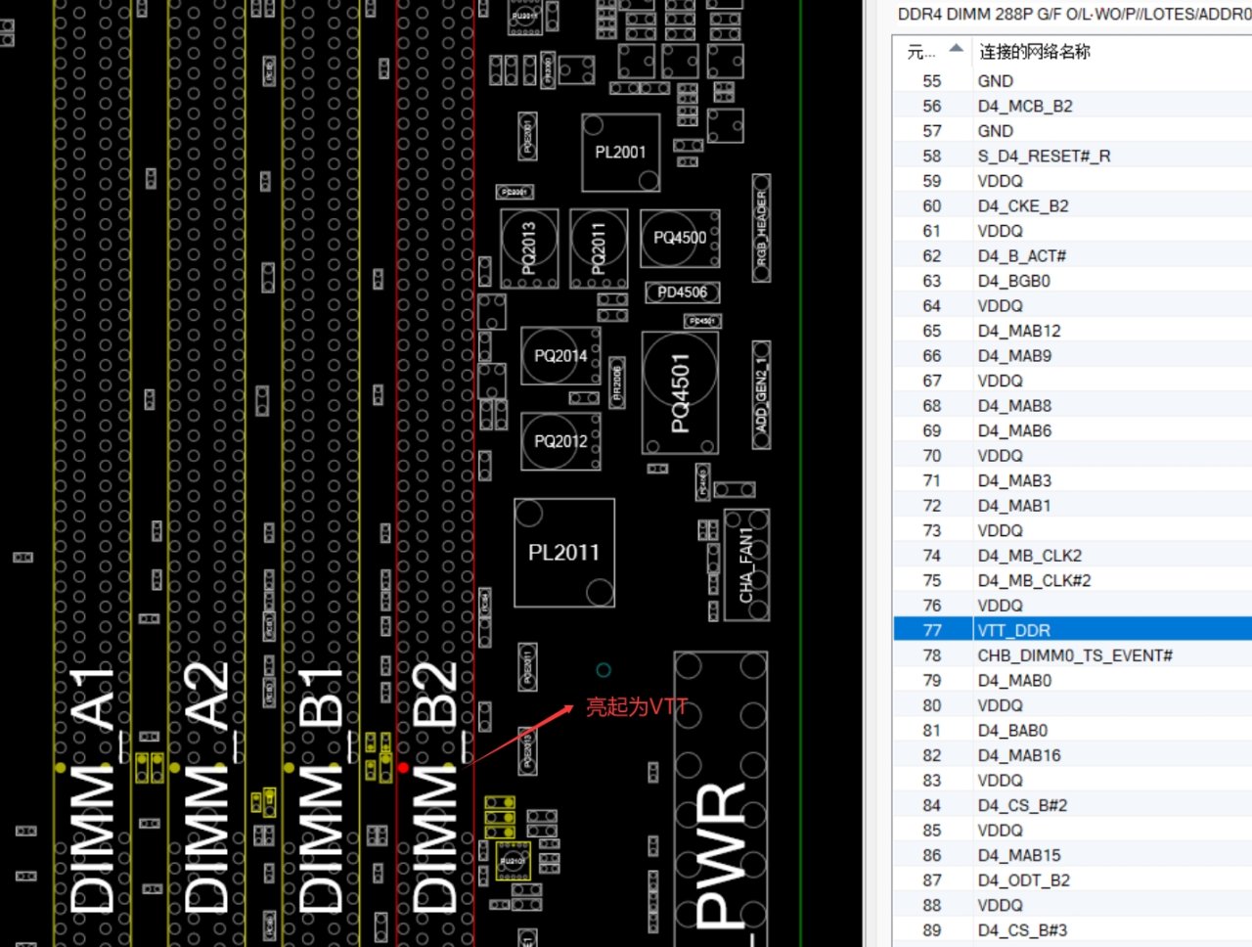Select pin 58 S_D4_RESET#_R row
This screenshot has width=1252, height=947.
pos(1043,156)
